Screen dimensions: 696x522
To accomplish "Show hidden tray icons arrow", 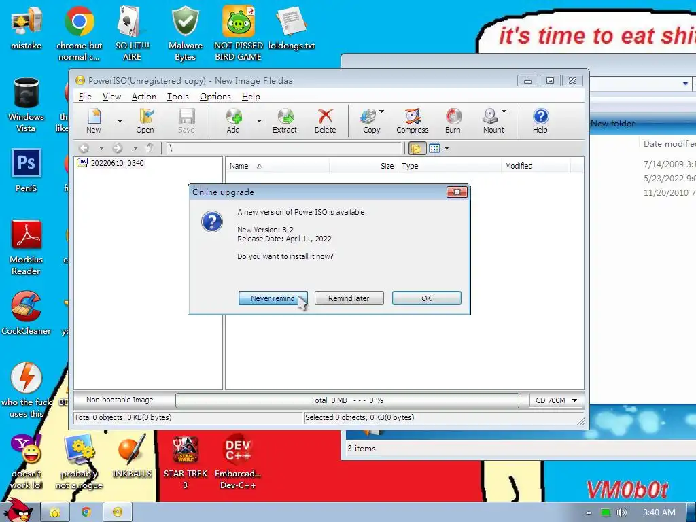I will point(589,512).
